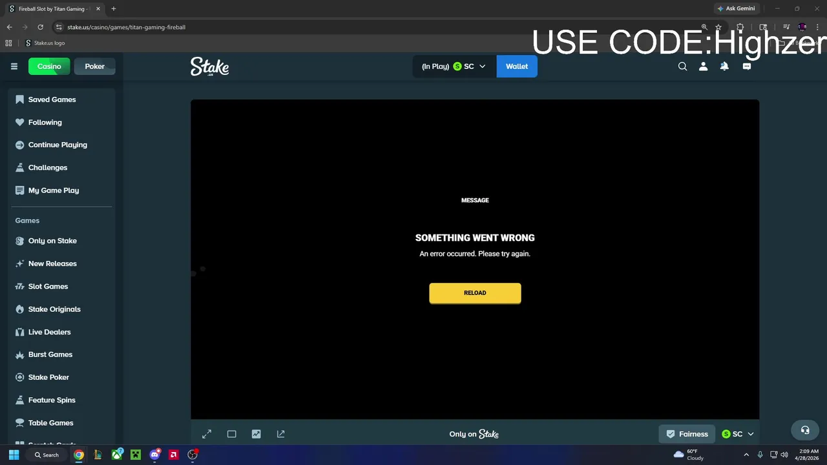
Task: Open the user profile icon
Action: click(703, 67)
